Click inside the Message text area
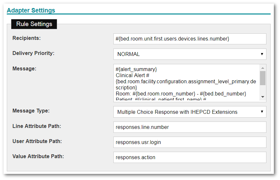This screenshot has width=280, height=180. pyautogui.click(x=186, y=83)
